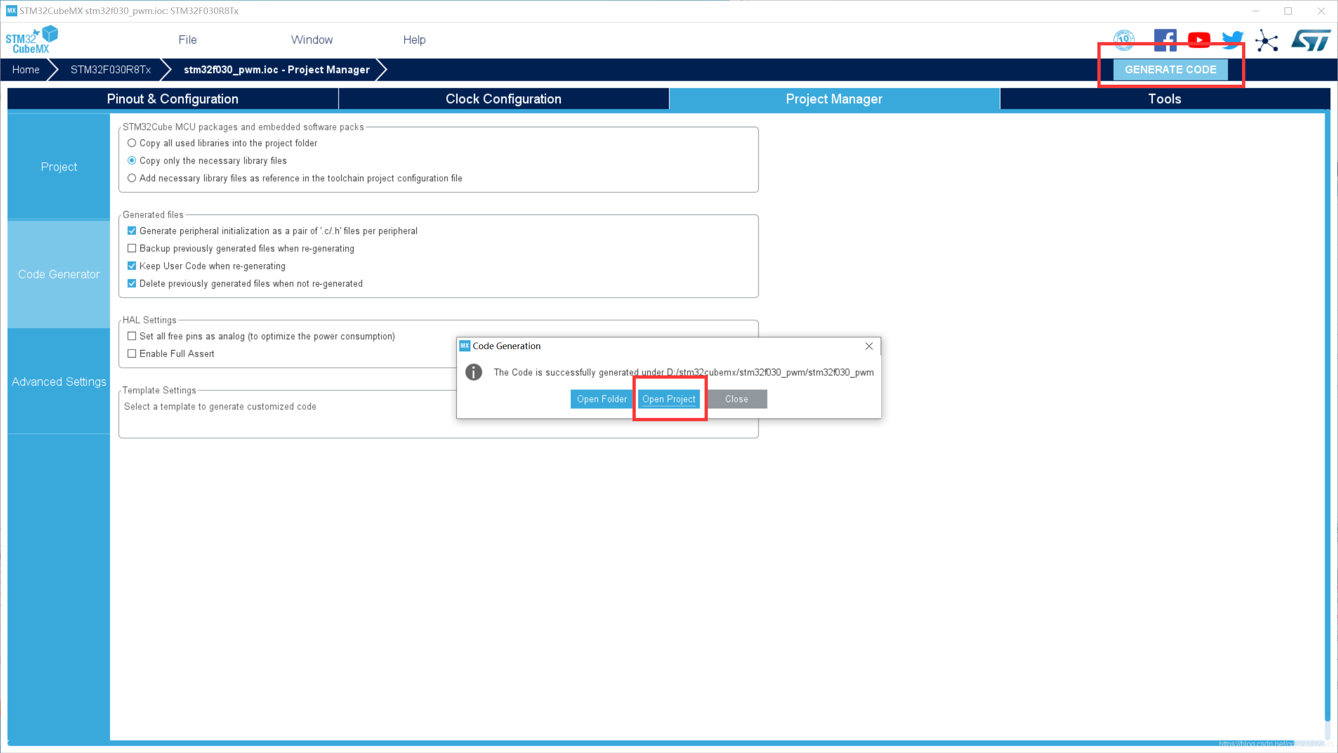Select Copy all used libraries radio button
The image size is (1338, 753).
[x=132, y=142]
